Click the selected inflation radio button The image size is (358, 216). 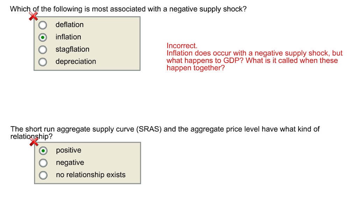click(x=42, y=37)
